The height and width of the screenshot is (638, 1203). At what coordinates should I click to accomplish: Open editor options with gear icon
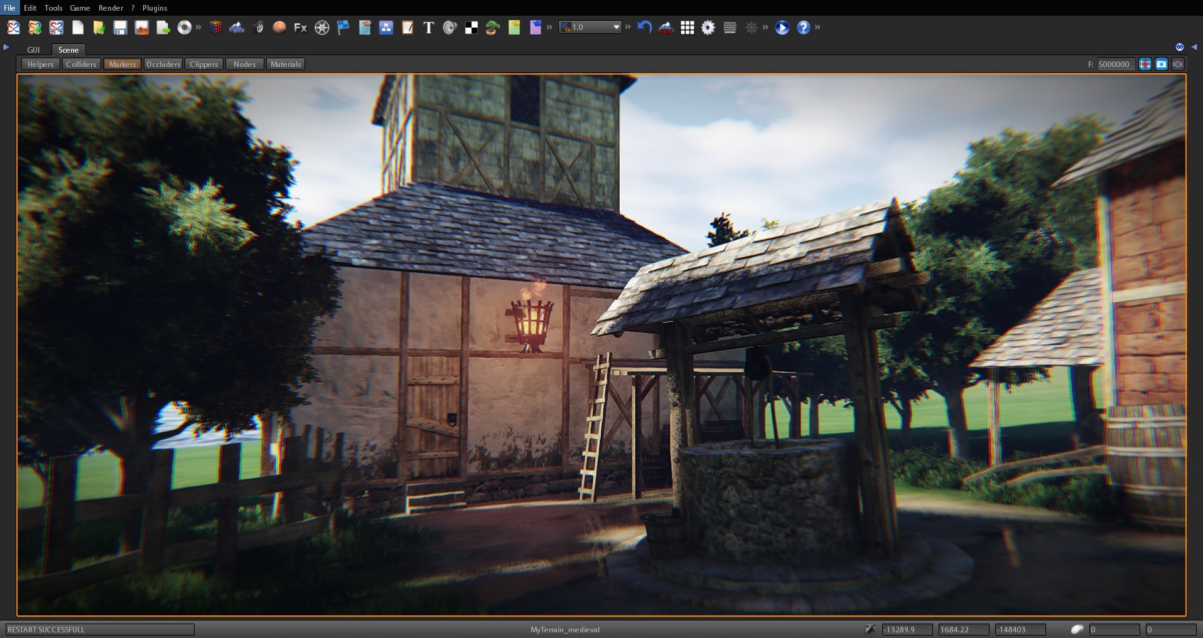pyautogui.click(x=708, y=28)
